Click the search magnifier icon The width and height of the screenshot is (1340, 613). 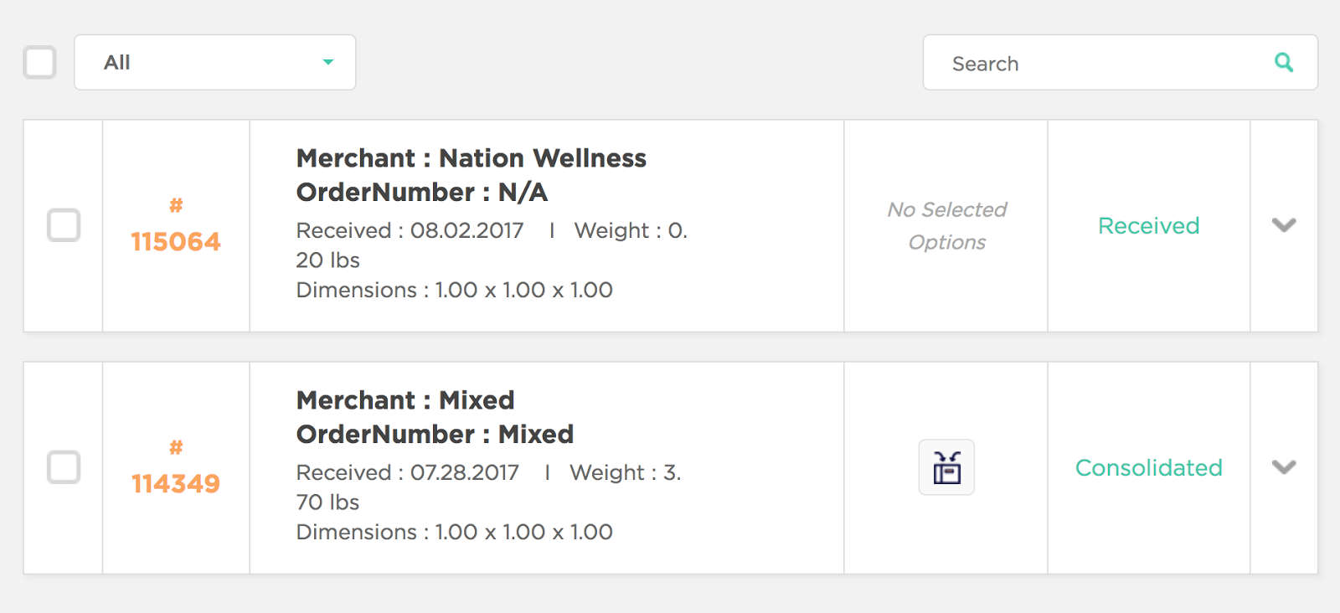pyautogui.click(x=1284, y=62)
